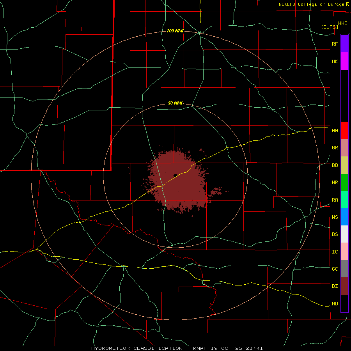The width and height of the screenshot is (351, 351).
Task: Click the ND black legend swatch
Action: click(344, 303)
